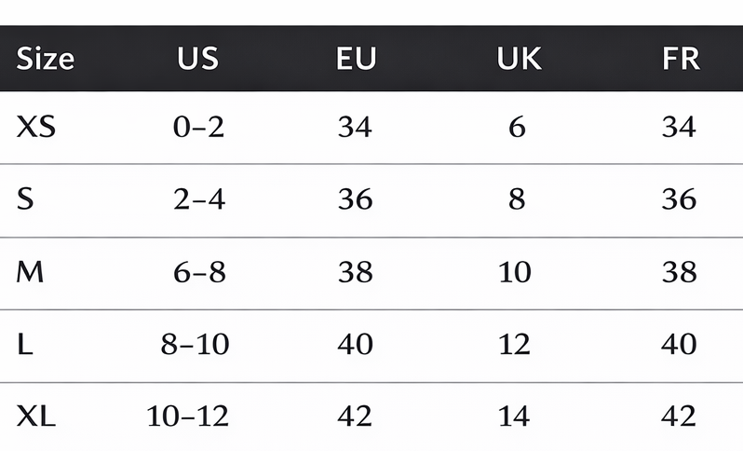Screen dimensions: 743x451
Task: Select the FR column header
Action: click(681, 59)
